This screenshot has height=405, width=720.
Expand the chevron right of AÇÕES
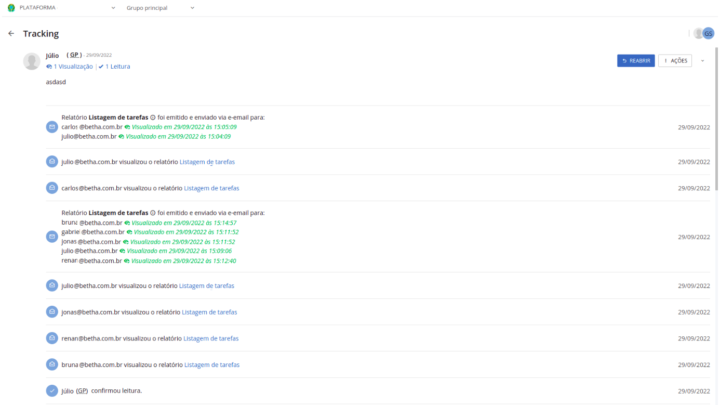703,61
